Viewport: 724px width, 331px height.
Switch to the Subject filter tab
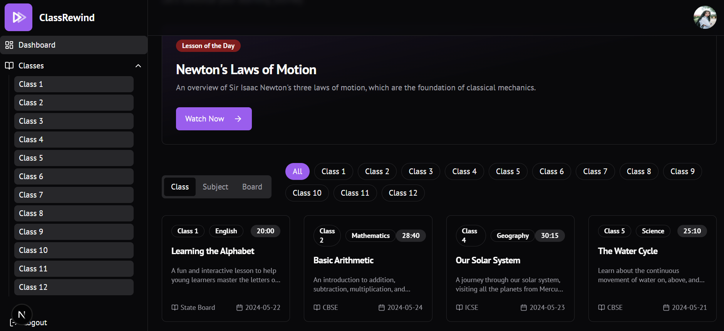click(x=215, y=187)
